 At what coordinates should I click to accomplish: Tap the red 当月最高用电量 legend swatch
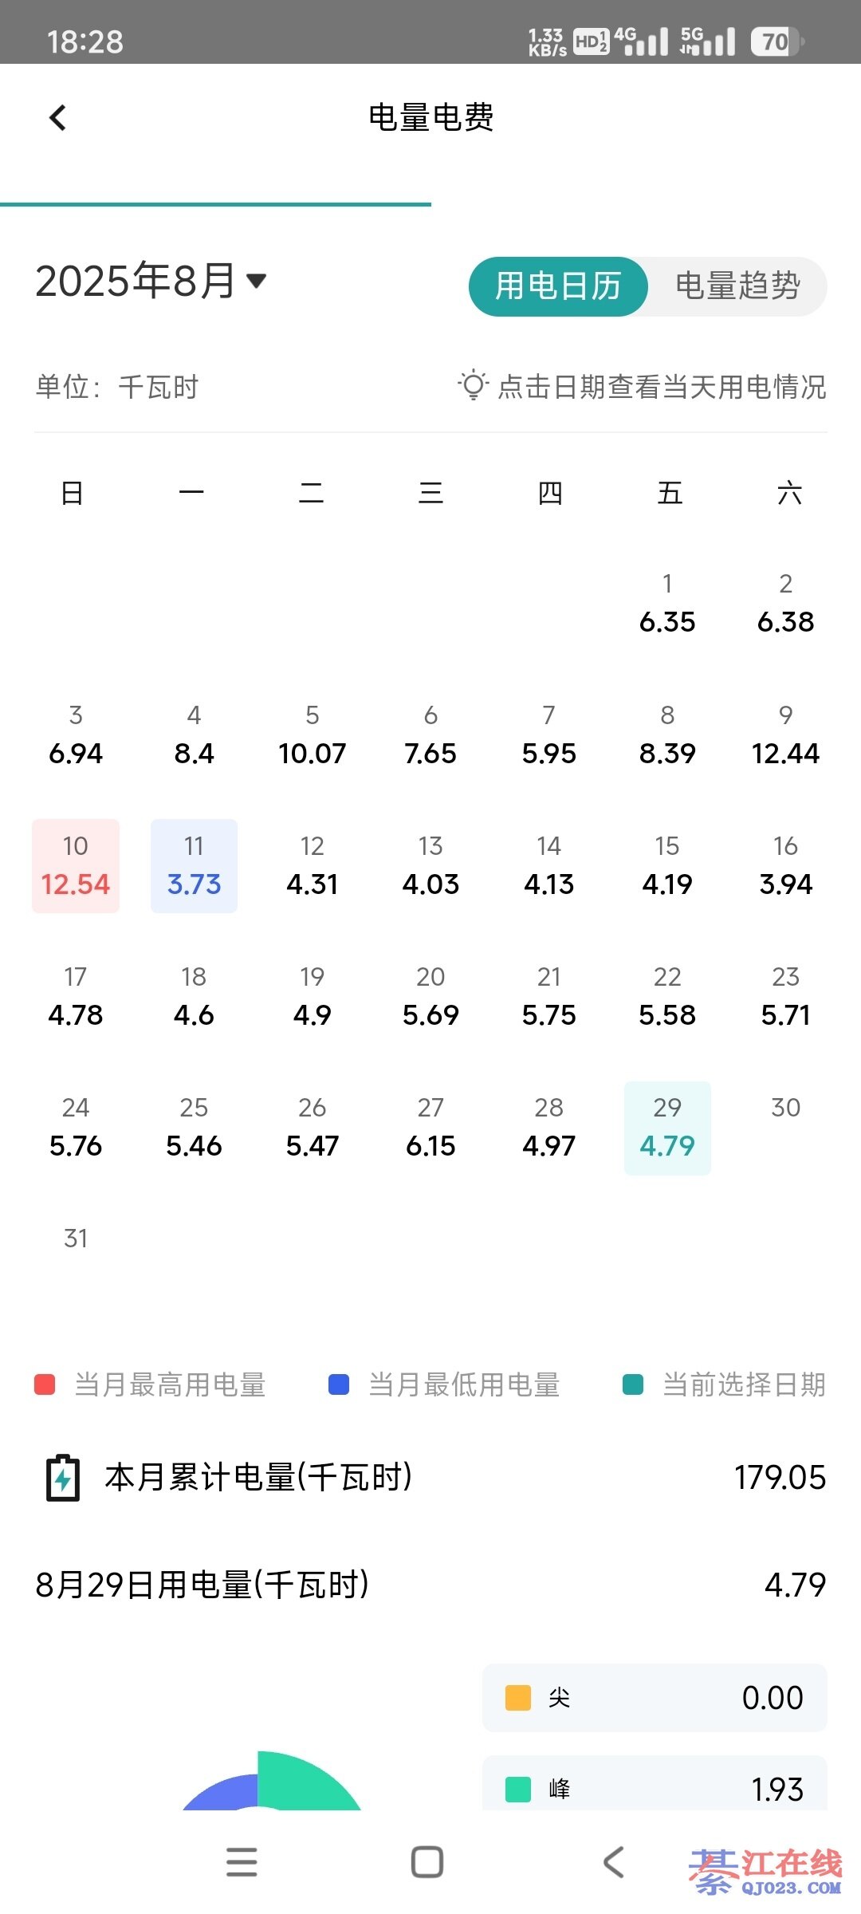pos(45,1384)
